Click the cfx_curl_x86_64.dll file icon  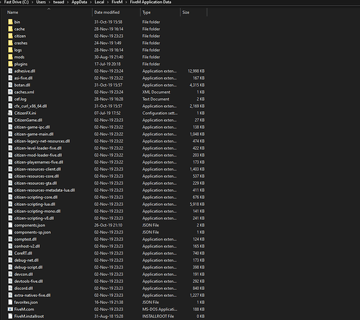tap(10, 106)
